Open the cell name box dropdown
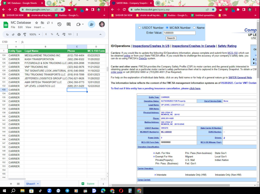The height and width of the screenshot is (194, 260). [x=16, y=42]
